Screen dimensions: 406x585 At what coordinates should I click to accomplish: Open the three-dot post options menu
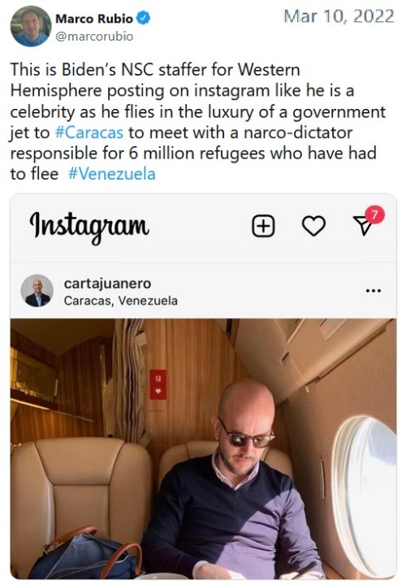pyautogui.click(x=374, y=291)
